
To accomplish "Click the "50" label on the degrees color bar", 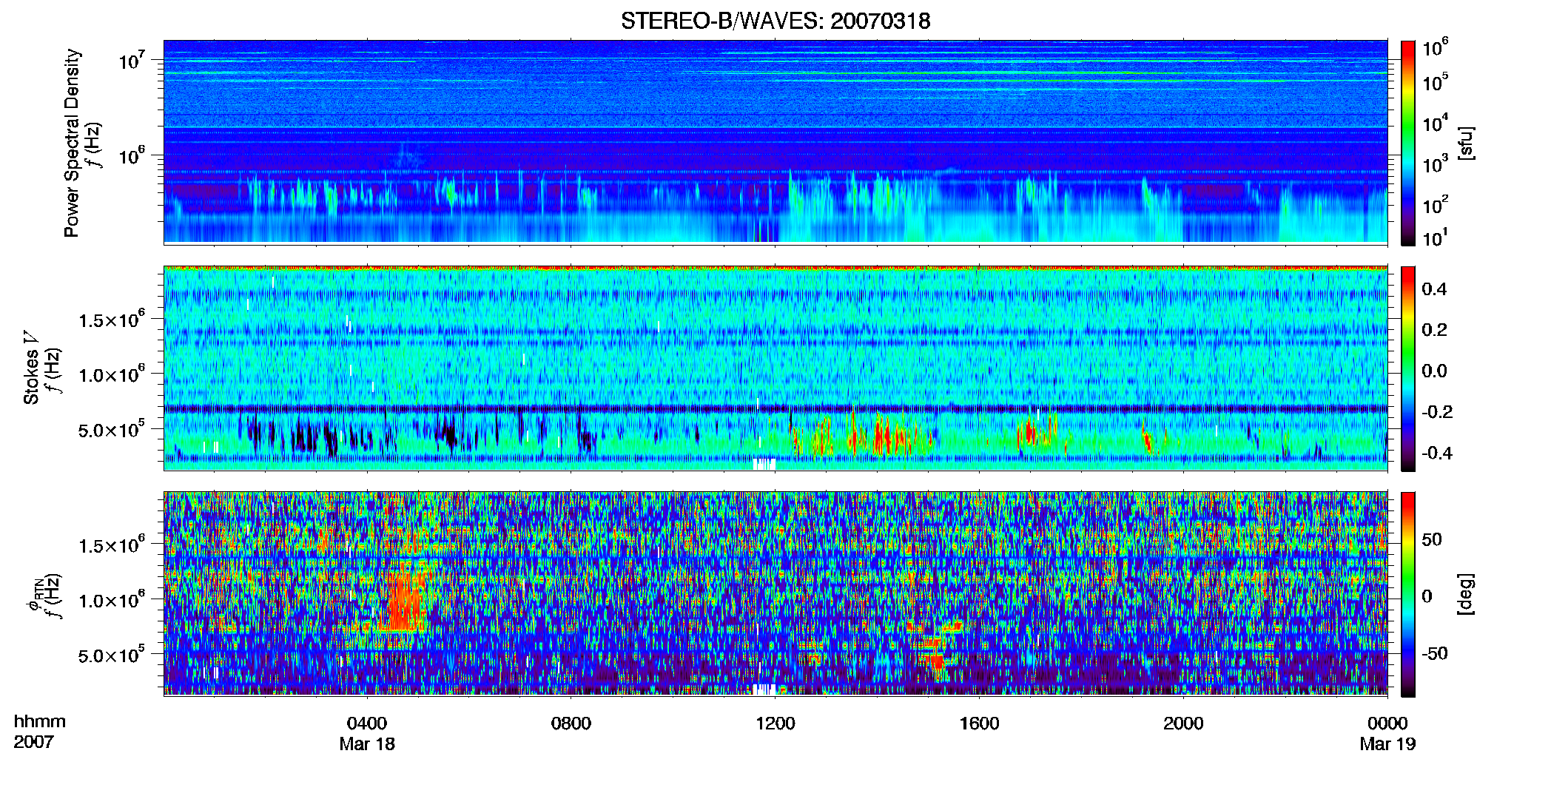I will (x=1432, y=539).
